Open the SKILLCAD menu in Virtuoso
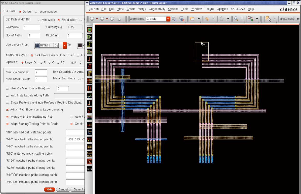 click(x=238, y=9)
